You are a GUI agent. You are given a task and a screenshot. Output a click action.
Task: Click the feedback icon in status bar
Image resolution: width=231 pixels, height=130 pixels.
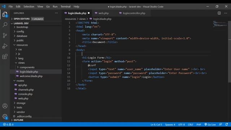coord(221,125)
